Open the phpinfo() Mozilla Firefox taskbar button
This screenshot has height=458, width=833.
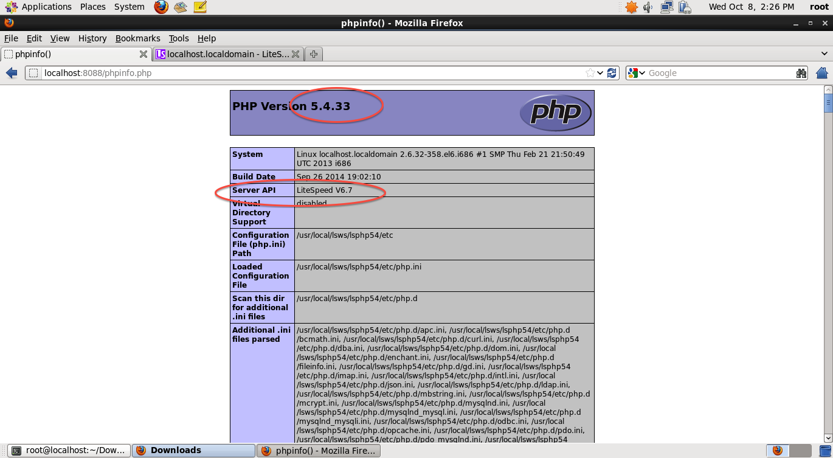point(319,451)
